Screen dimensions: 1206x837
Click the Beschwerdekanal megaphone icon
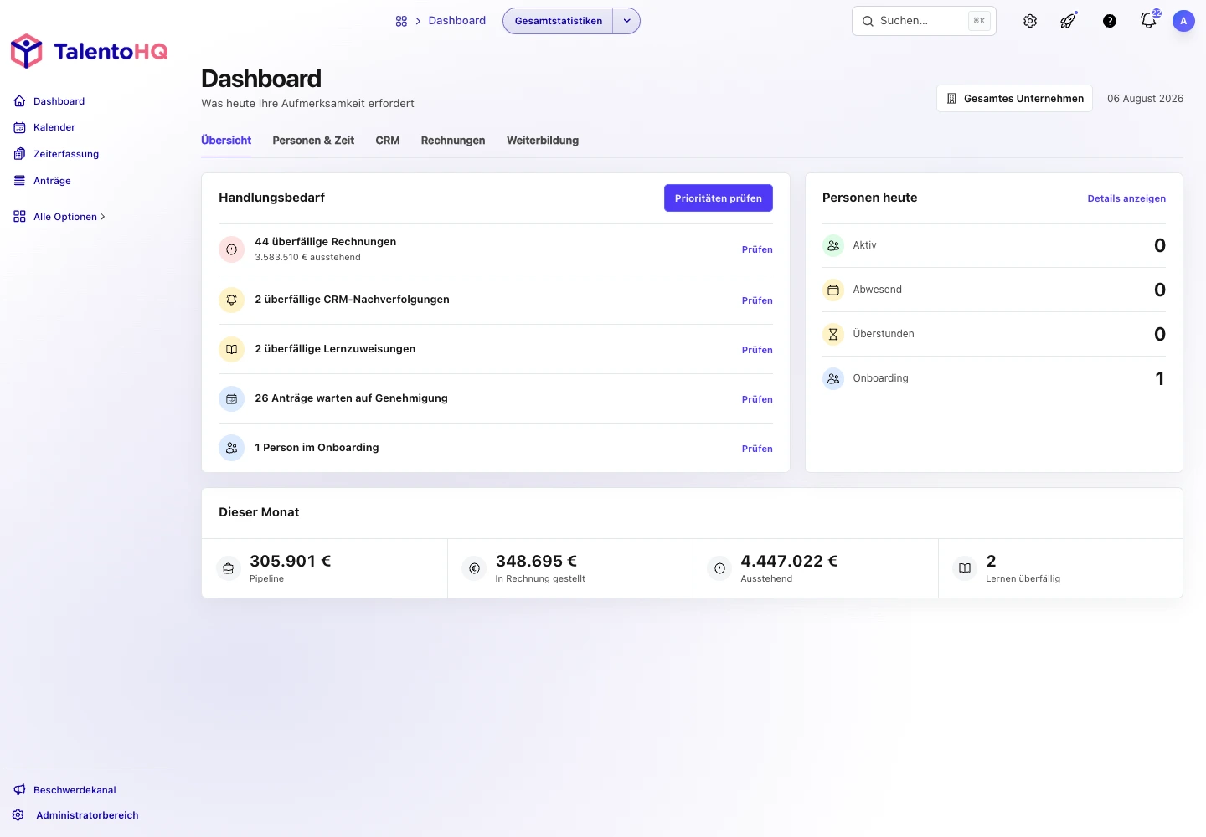(20, 790)
